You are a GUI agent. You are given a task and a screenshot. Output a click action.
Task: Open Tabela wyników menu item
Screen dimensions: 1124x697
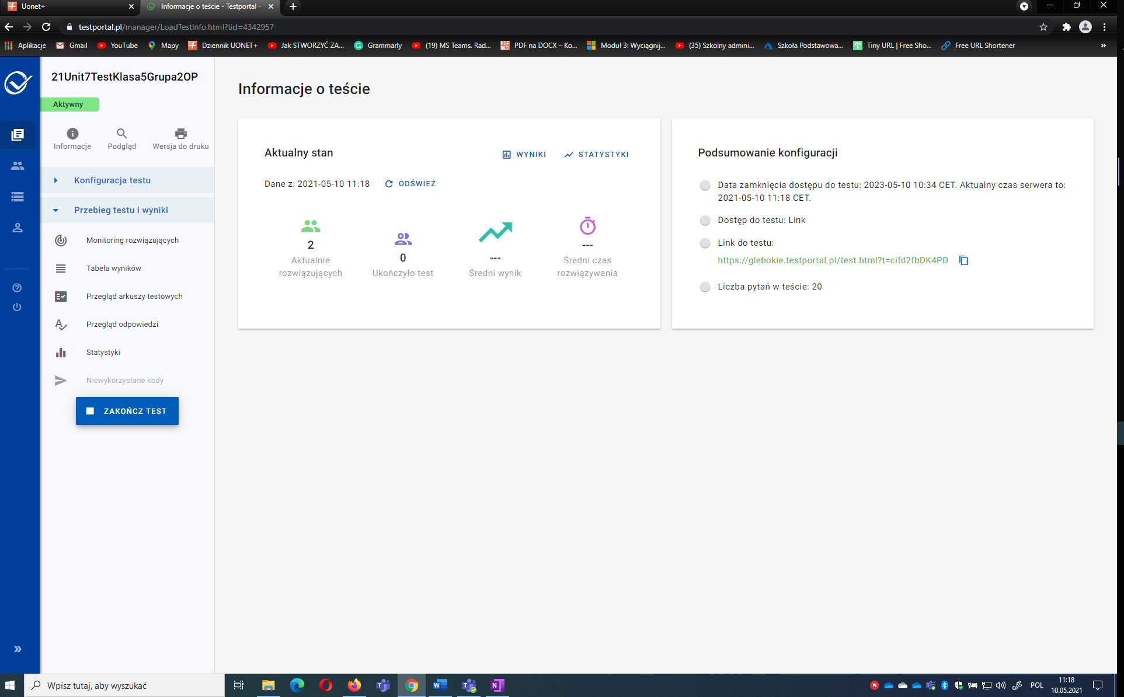pyautogui.click(x=113, y=269)
